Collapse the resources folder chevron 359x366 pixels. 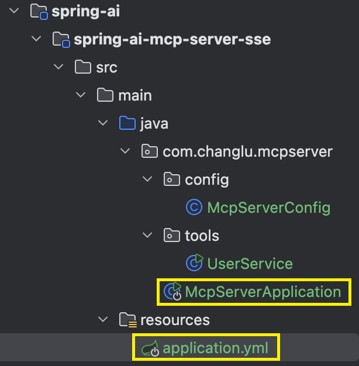[x=103, y=319]
